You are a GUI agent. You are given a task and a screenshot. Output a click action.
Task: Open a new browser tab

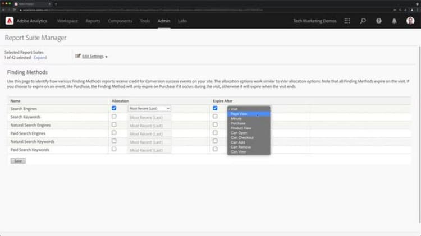click(56, 4)
